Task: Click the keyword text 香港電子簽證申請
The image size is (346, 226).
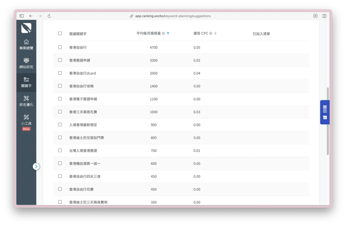Action: [x=83, y=99]
